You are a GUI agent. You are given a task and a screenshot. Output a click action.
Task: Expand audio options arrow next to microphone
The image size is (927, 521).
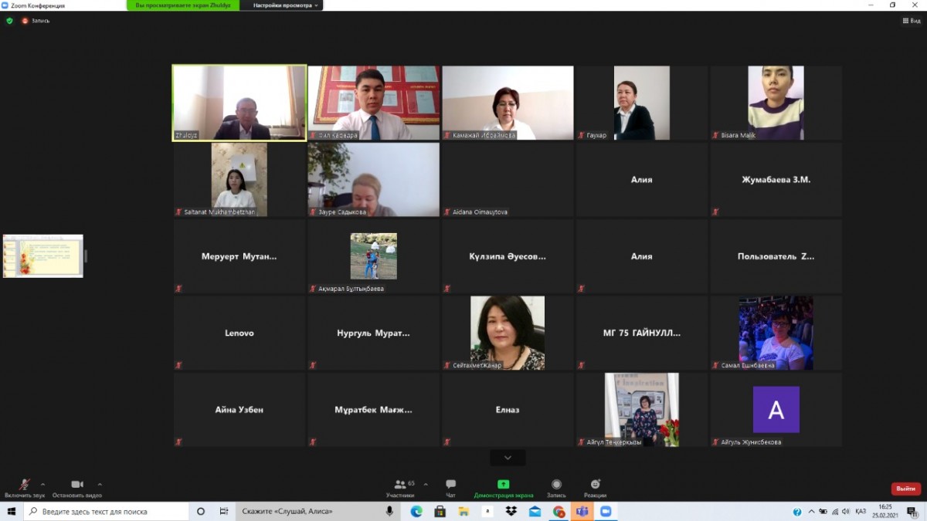coord(42,485)
